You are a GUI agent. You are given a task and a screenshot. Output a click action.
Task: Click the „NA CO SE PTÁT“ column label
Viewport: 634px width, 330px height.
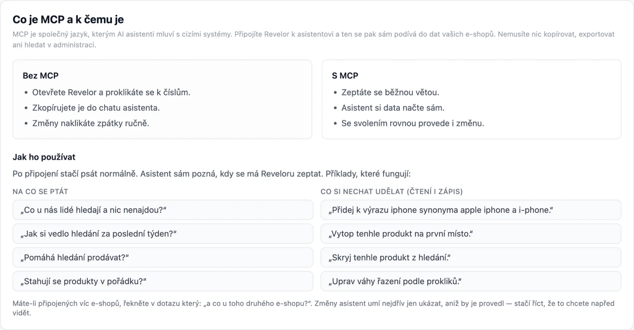pos(40,192)
